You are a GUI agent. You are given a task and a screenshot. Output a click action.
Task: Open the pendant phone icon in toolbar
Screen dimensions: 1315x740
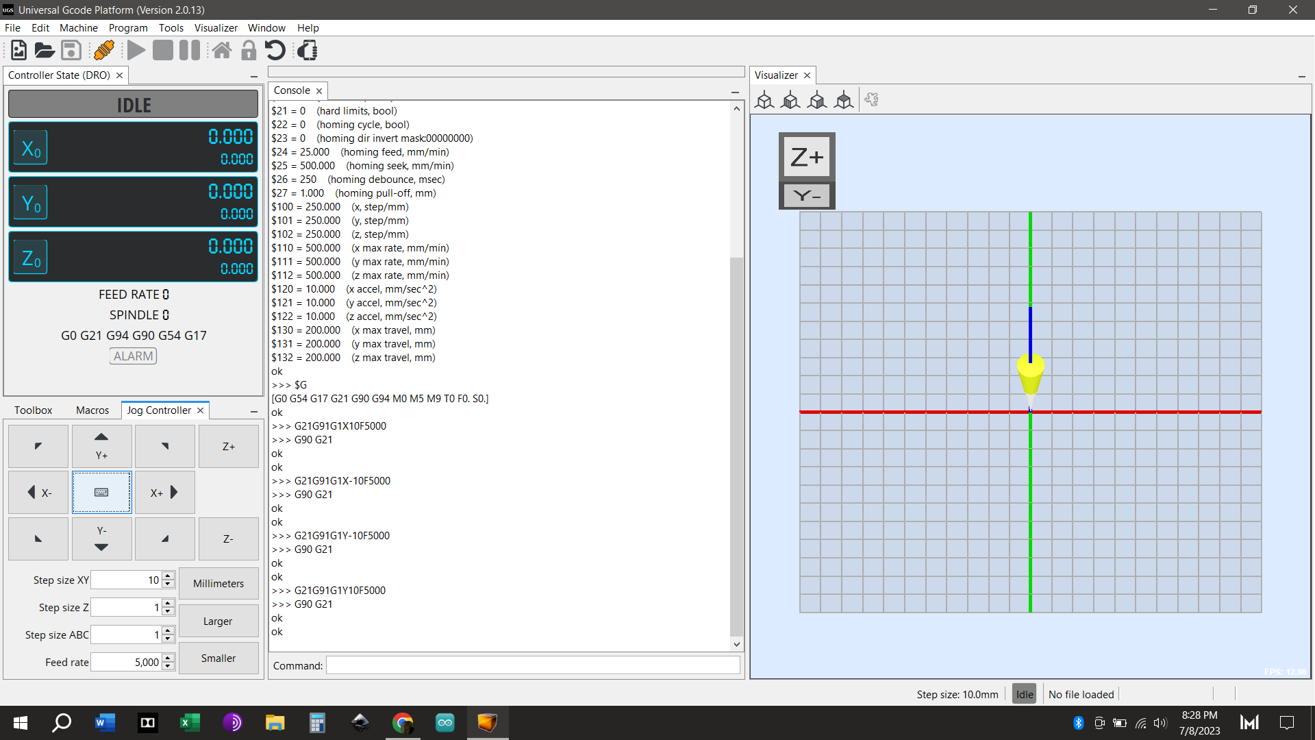[x=308, y=50]
